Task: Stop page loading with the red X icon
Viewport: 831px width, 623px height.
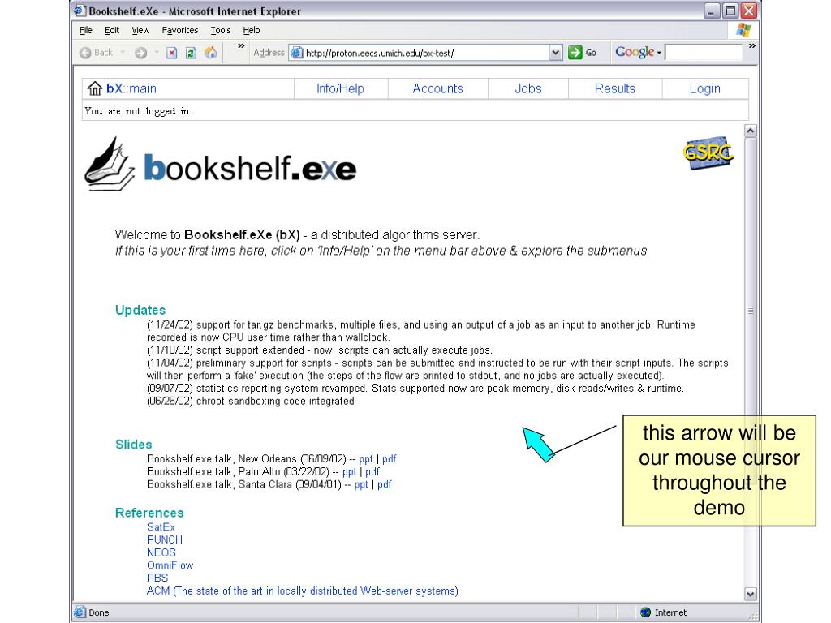Action: coord(172,53)
